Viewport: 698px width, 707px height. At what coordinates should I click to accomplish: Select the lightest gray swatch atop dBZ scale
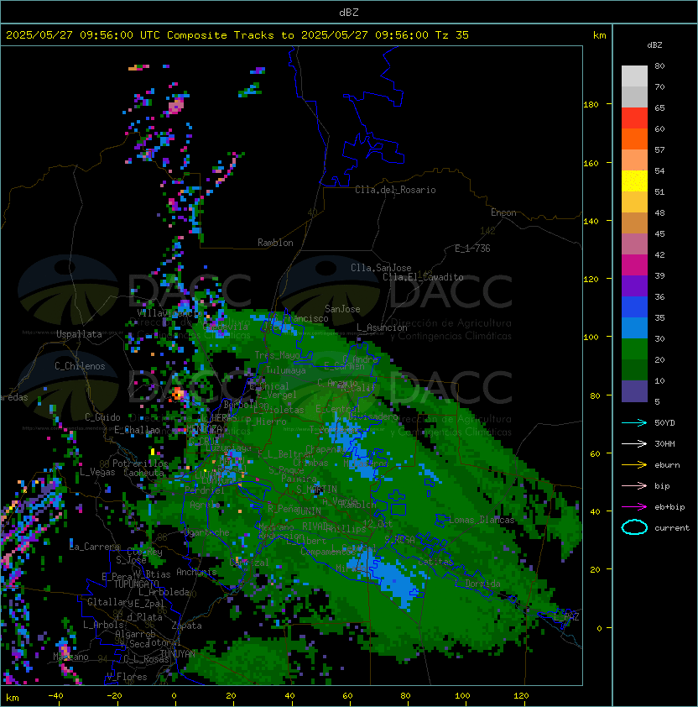tap(634, 76)
